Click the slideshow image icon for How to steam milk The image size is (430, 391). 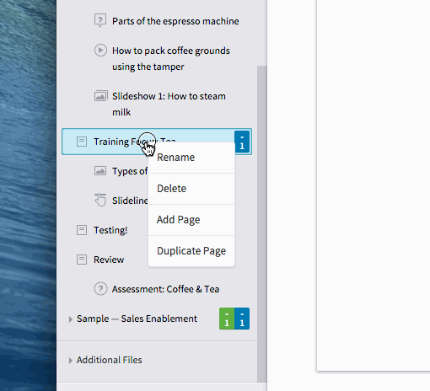100,96
